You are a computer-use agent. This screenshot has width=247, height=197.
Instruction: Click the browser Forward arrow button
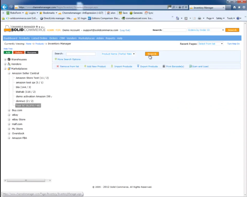tap(11, 7)
